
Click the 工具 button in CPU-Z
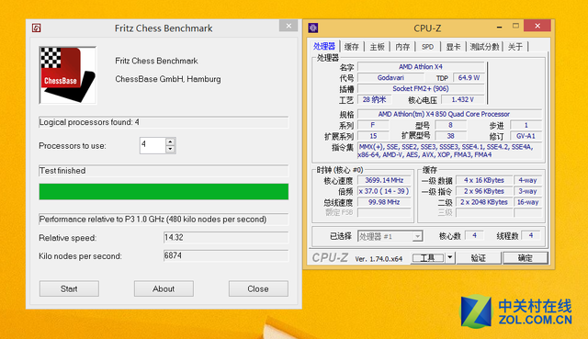427,258
